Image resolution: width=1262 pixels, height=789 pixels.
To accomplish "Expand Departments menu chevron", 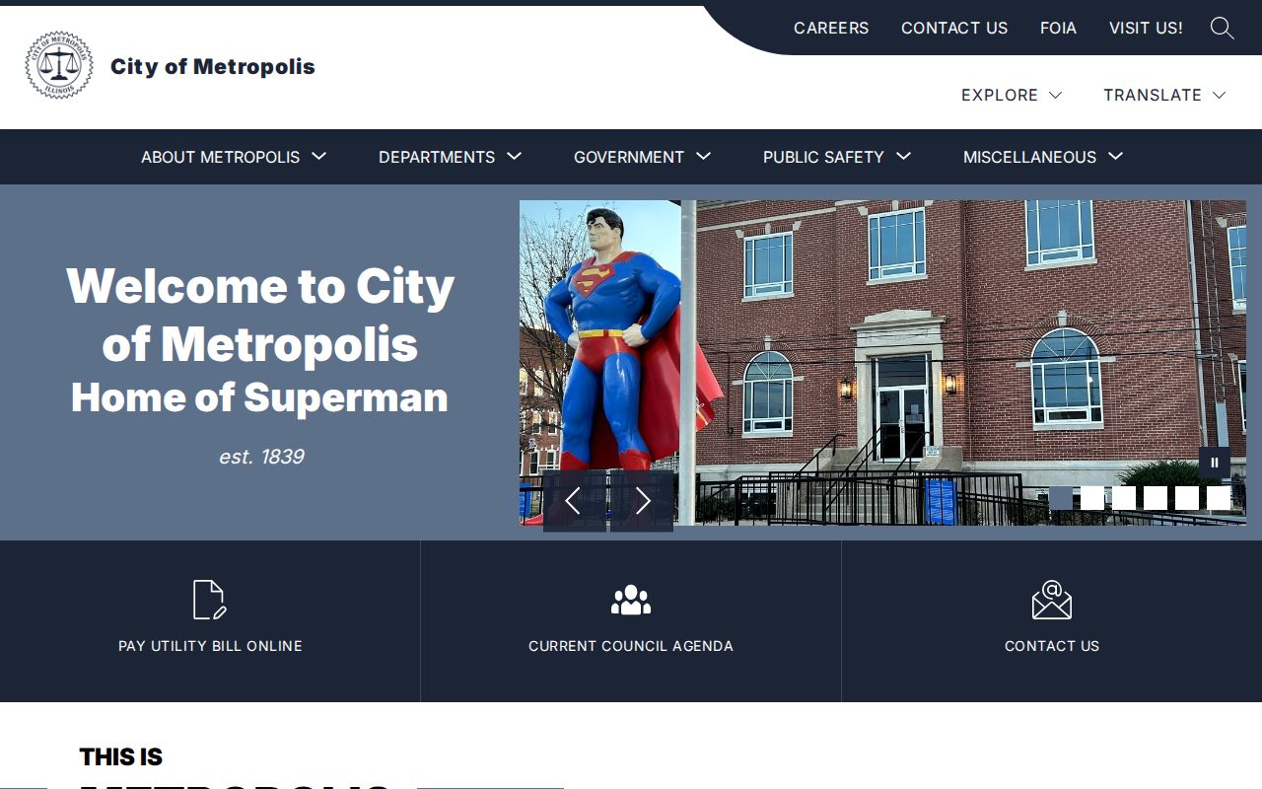I will [514, 156].
